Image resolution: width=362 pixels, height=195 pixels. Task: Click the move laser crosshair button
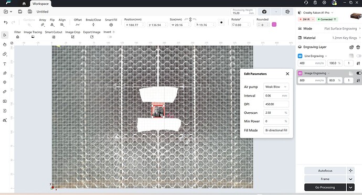pos(350,171)
